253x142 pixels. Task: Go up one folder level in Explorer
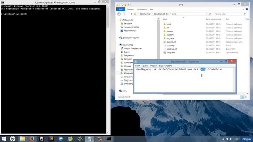(131, 14)
